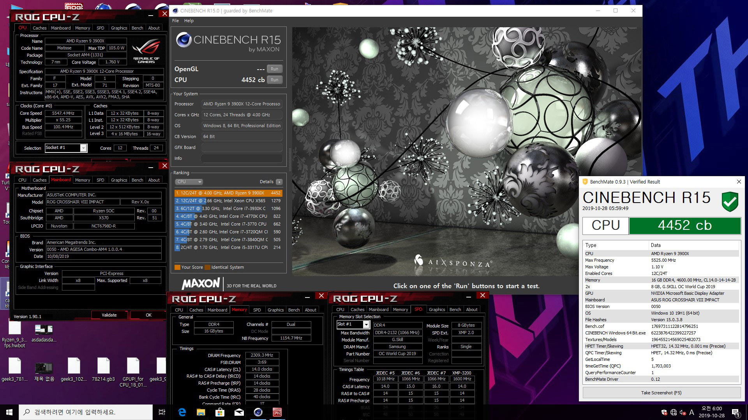748x420 pixels.
Task: Click the Identical System legend swatch
Action: (x=208, y=267)
